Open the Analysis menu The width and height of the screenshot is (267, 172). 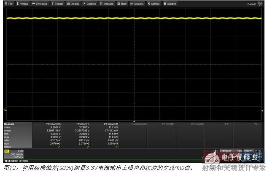point(137,4)
